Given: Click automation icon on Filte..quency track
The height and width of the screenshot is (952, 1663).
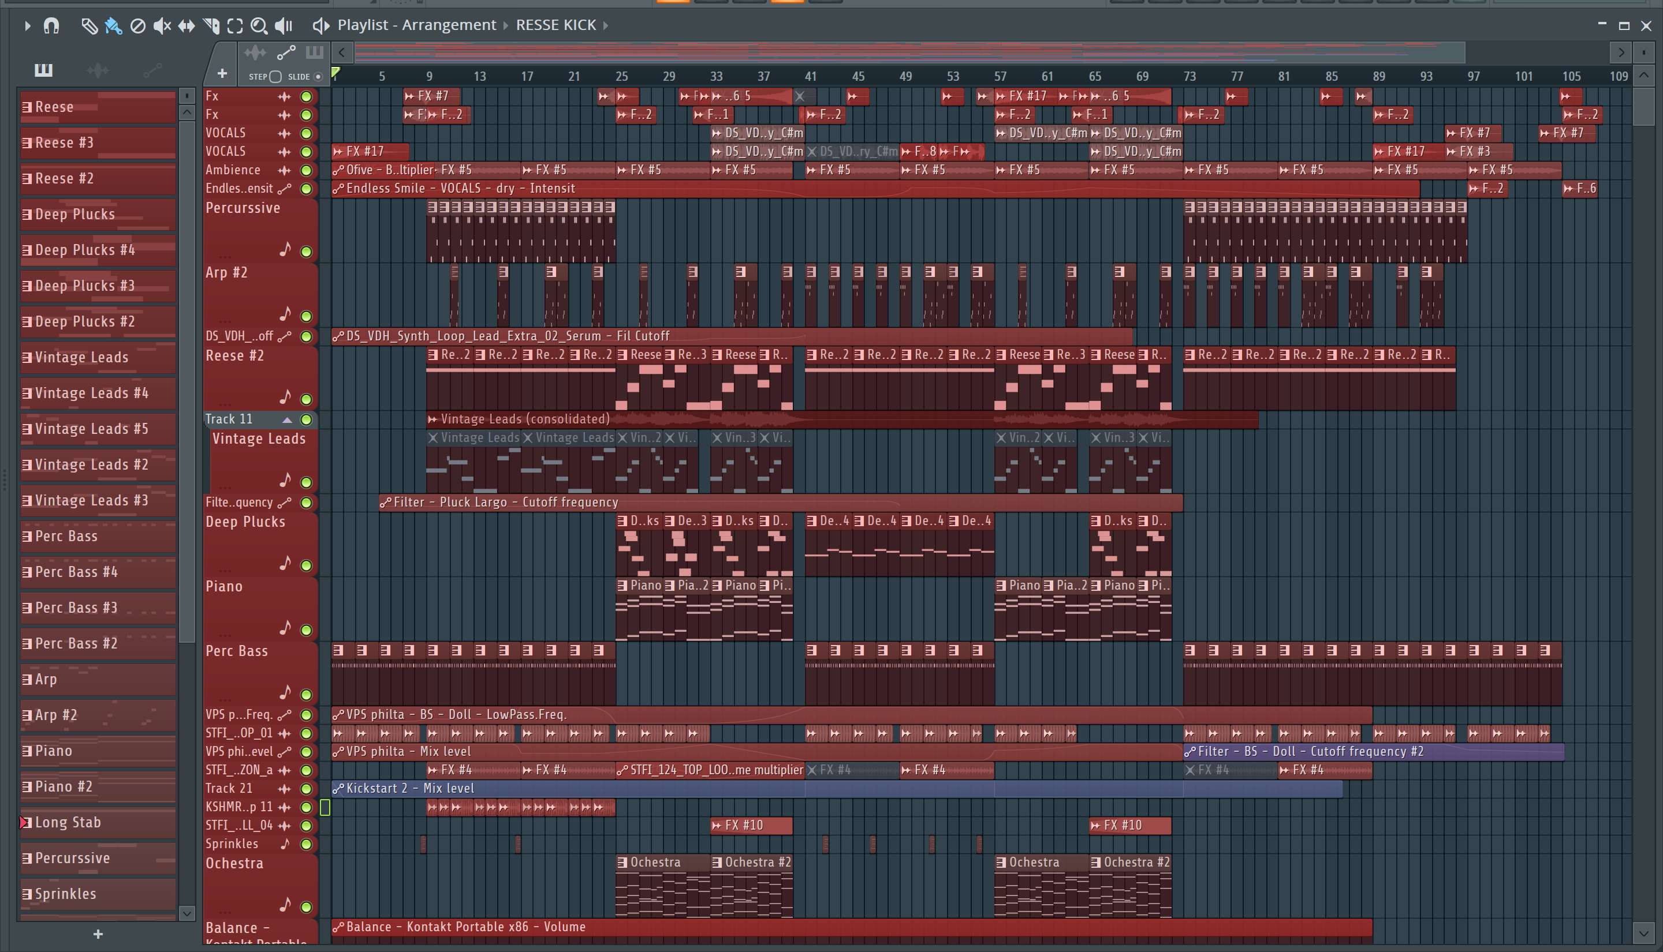Looking at the screenshot, I should pyautogui.click(x=285, y=503).
